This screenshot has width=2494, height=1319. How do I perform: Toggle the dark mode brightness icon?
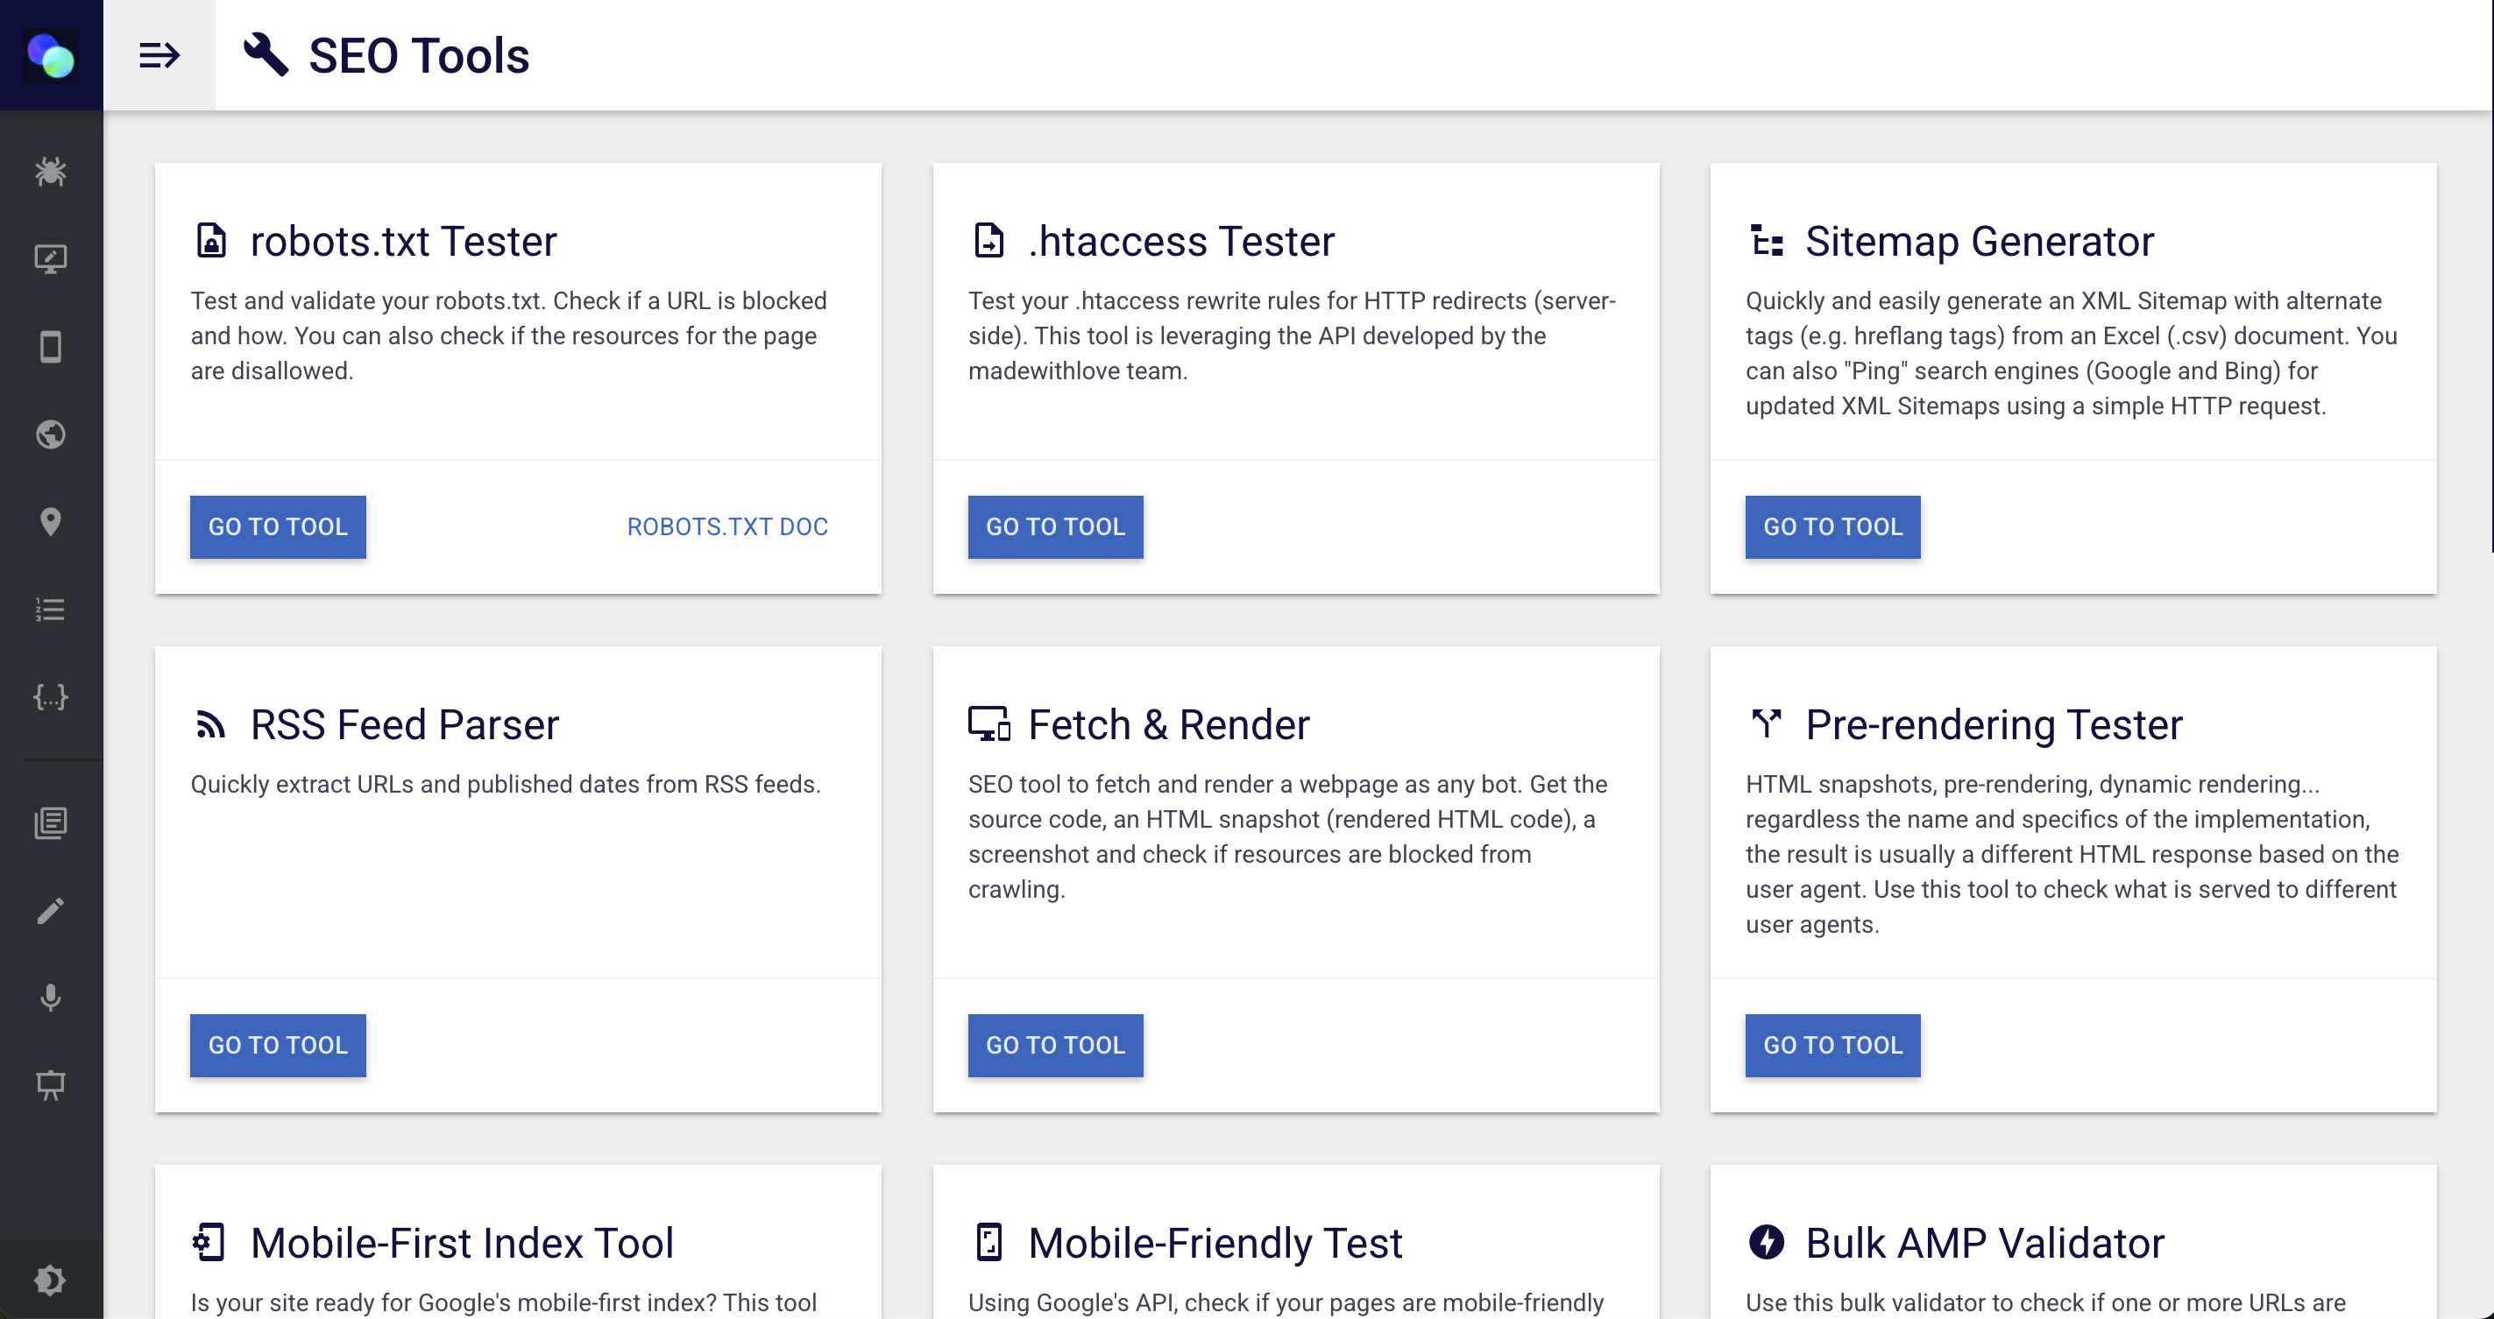point(50,1280)
